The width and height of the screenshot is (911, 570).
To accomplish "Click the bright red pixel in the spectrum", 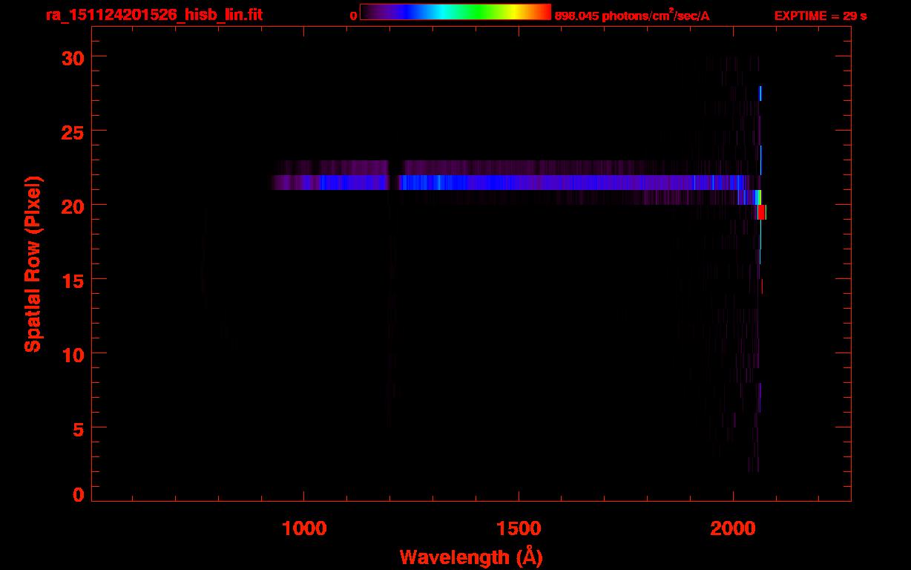I will (762, 212).
